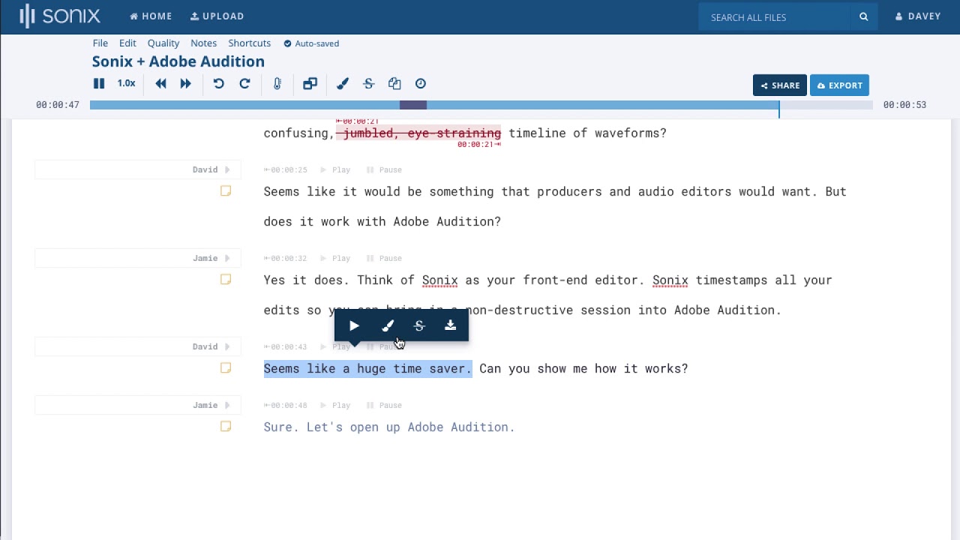960x540 pixels.
Task: Click the SHARE button
Action: click(x=780, y=85)
